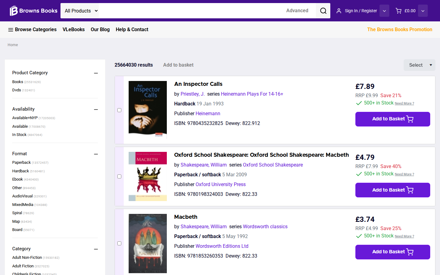Click the shopping cart icon in header
440x275 pixels.
398,11
